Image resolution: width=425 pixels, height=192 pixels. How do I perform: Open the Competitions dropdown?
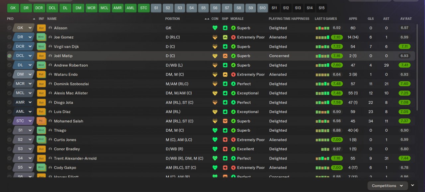click(387, 186)
